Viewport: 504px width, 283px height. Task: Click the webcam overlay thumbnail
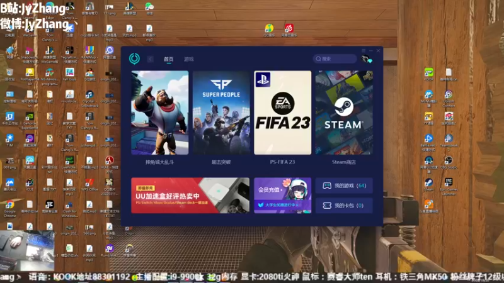coord(27,250)
